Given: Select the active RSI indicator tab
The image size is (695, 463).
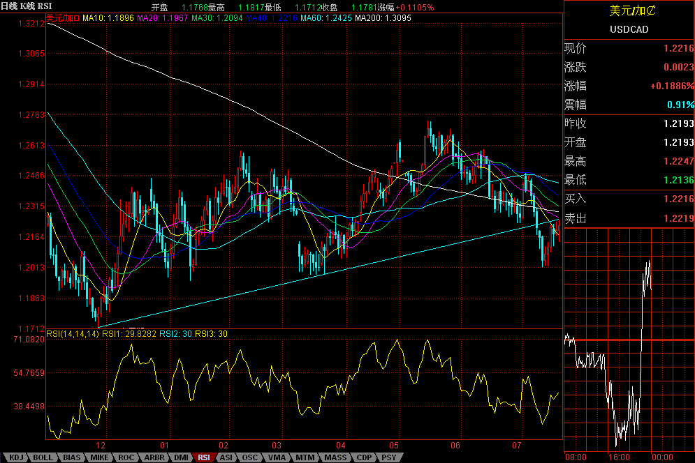Looking at the screenshot, I should click(x=204, y=457).
